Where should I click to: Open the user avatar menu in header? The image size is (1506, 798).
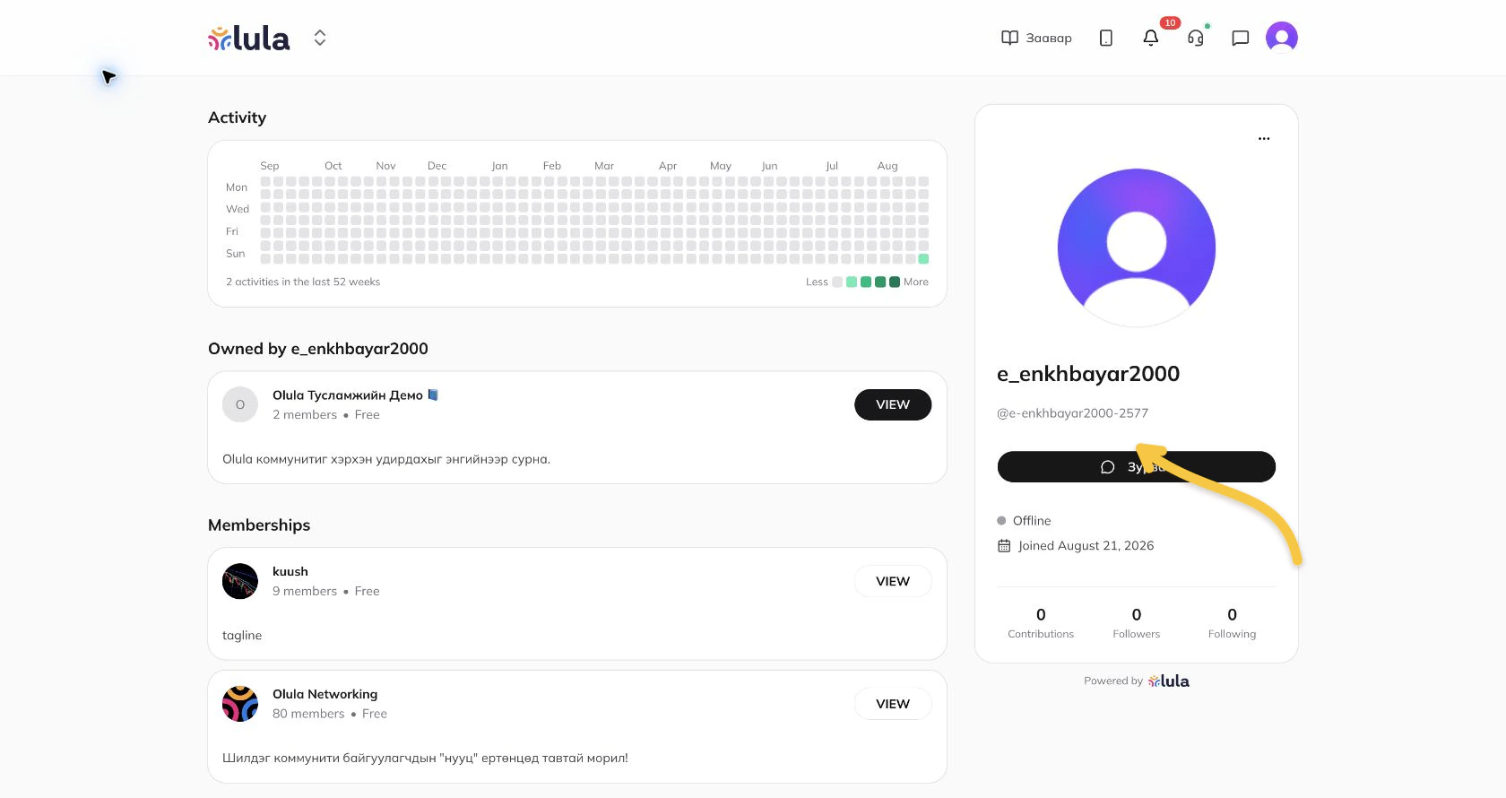[1282, 38]
